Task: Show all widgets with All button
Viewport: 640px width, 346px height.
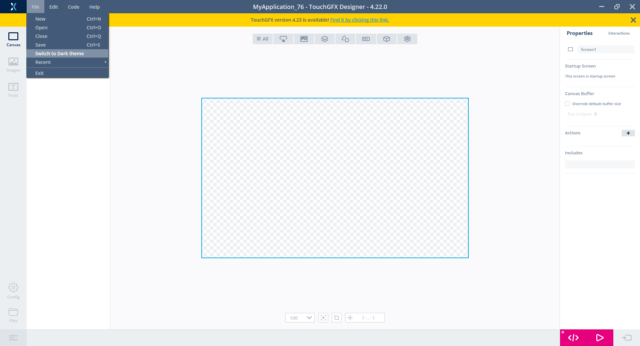Action: pyautogui.click(x=262, y=39)
